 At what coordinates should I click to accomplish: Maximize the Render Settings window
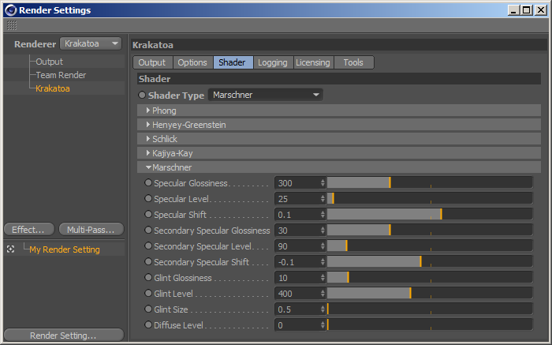(527, 10)
